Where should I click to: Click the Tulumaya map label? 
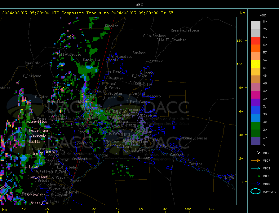(x=116, y=78)
